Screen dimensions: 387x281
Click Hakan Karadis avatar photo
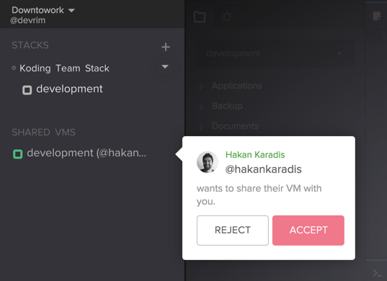[x=208, y=162]
